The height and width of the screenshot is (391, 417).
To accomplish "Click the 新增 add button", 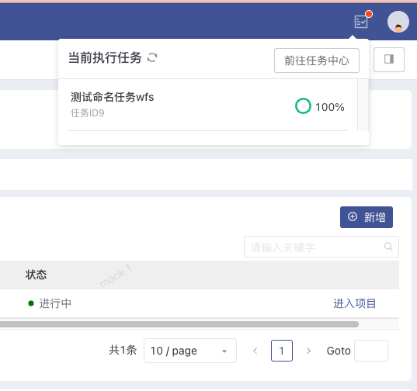I will 367,217.
